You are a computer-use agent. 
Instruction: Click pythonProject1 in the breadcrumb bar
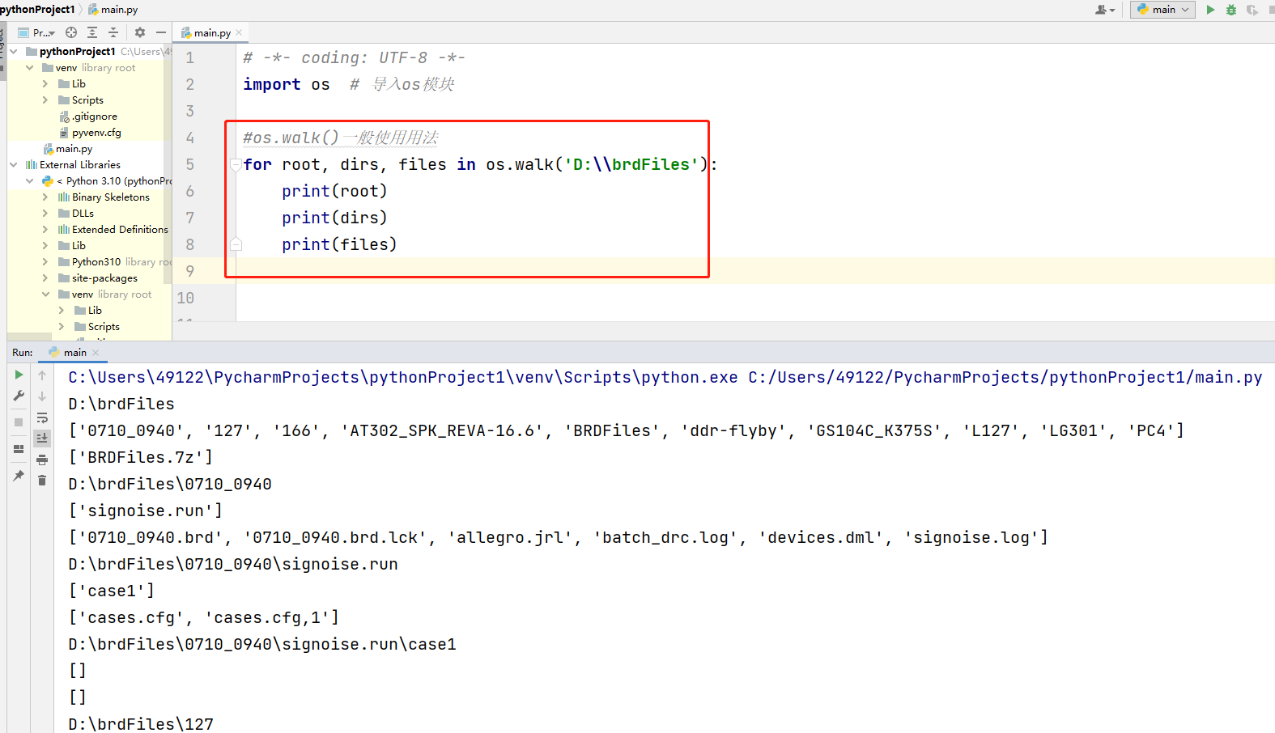click(x=37, y=9)
